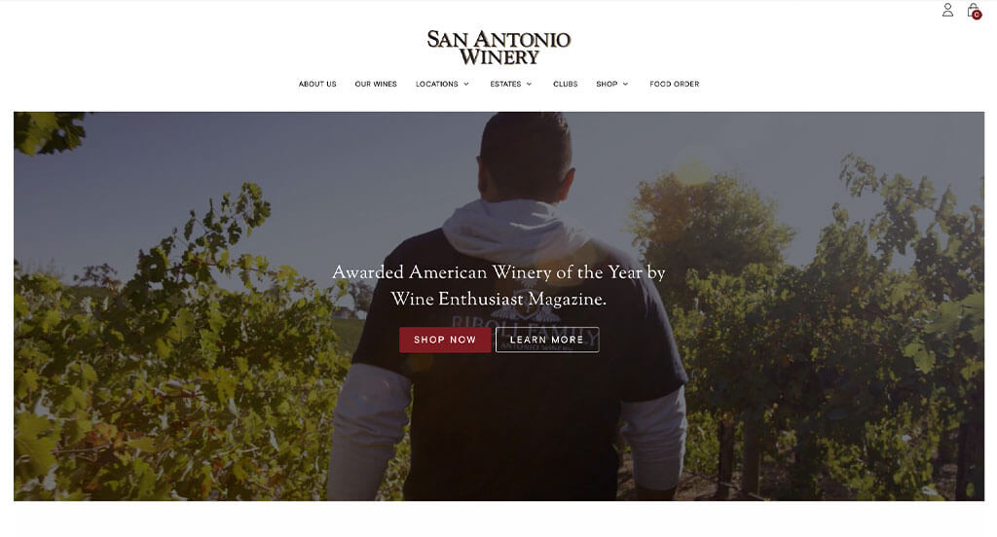Go to the Clubs page
The height and width of the screenshot is (537, 997).
(x=566, y=84)
